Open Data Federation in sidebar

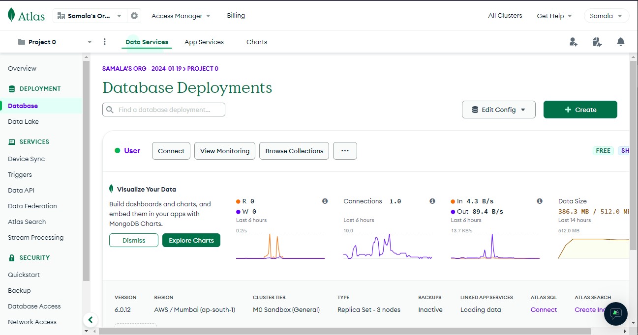[32, 206]
